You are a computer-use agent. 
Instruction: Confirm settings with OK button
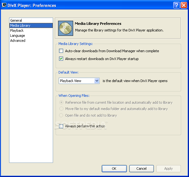pos(114,169)
